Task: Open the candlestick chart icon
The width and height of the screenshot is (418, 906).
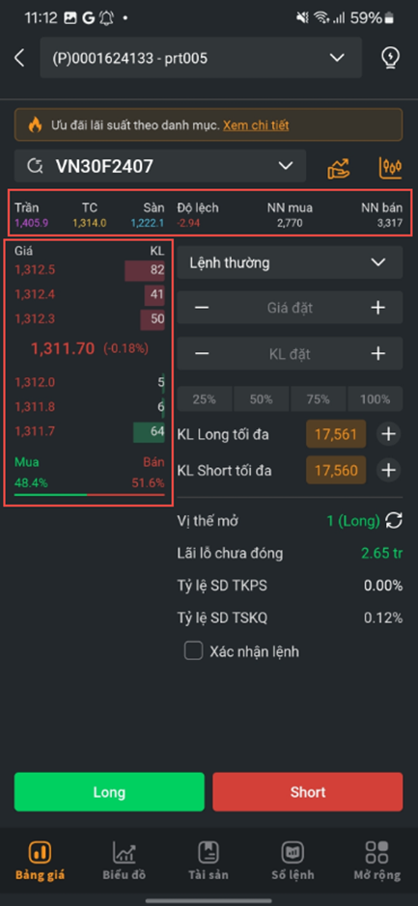Action: (390, 168)
